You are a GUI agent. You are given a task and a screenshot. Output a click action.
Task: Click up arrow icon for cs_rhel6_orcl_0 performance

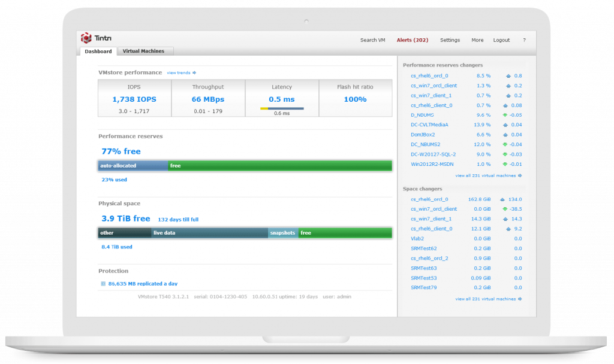[x=508, y=76]
